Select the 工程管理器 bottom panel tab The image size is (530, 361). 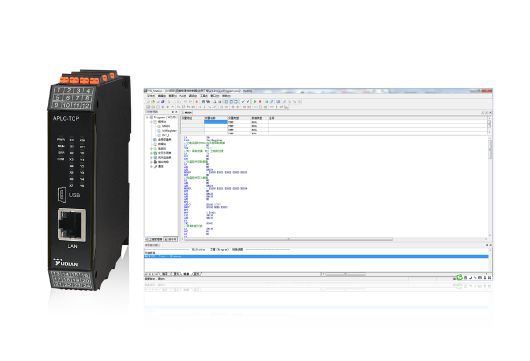coord(154,239)
